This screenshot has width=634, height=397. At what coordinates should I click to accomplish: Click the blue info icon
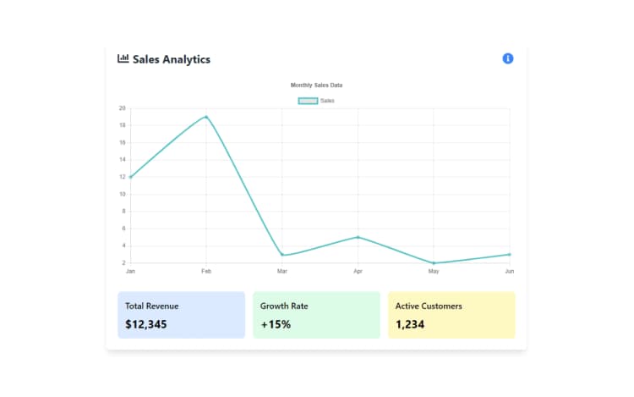point(507,58)
